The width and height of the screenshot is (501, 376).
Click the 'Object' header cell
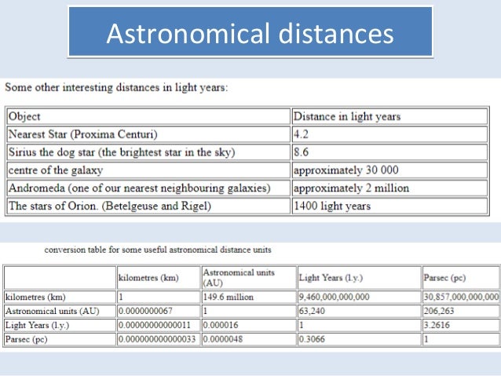tap(148, 116)
